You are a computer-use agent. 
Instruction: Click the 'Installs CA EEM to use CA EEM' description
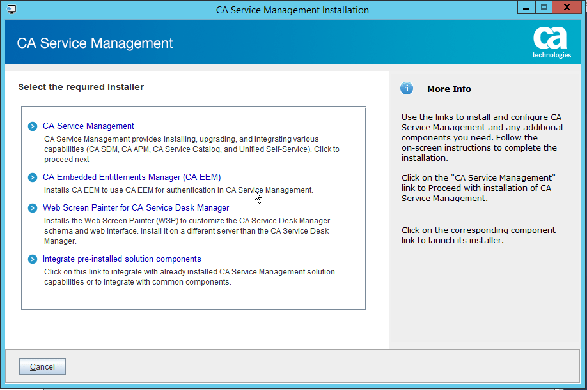(178, 190)
